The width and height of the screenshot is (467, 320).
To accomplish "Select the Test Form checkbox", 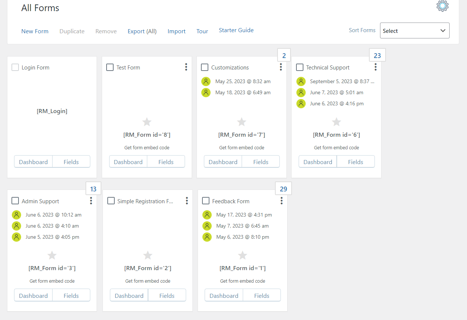I will coord(110,67).
